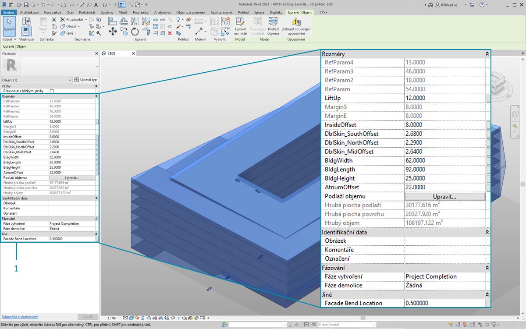Image resolution: width=526 pixels, height=329 pixels.
Task: Toggle Přesunout s blízkými prvky checkbox
Action: tap(52, 91)
